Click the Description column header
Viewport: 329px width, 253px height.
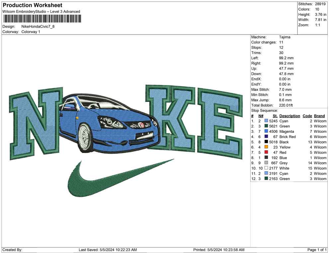289,116
